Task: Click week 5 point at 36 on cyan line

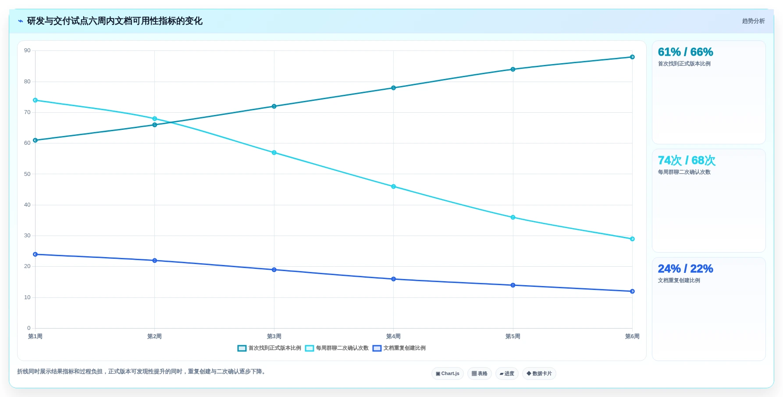Action: (x=513, y=218)
